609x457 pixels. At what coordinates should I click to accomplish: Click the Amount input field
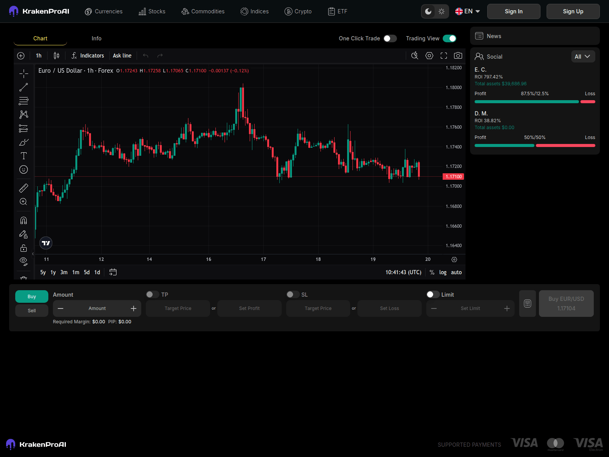[x=97, y=308]
